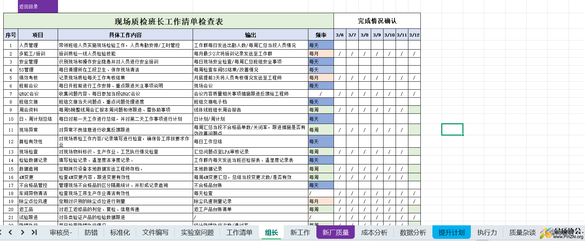Viewport: 585px width, 241px height.
Task: Open the 新工作 sheet tab
Action: tap(300, 232)
